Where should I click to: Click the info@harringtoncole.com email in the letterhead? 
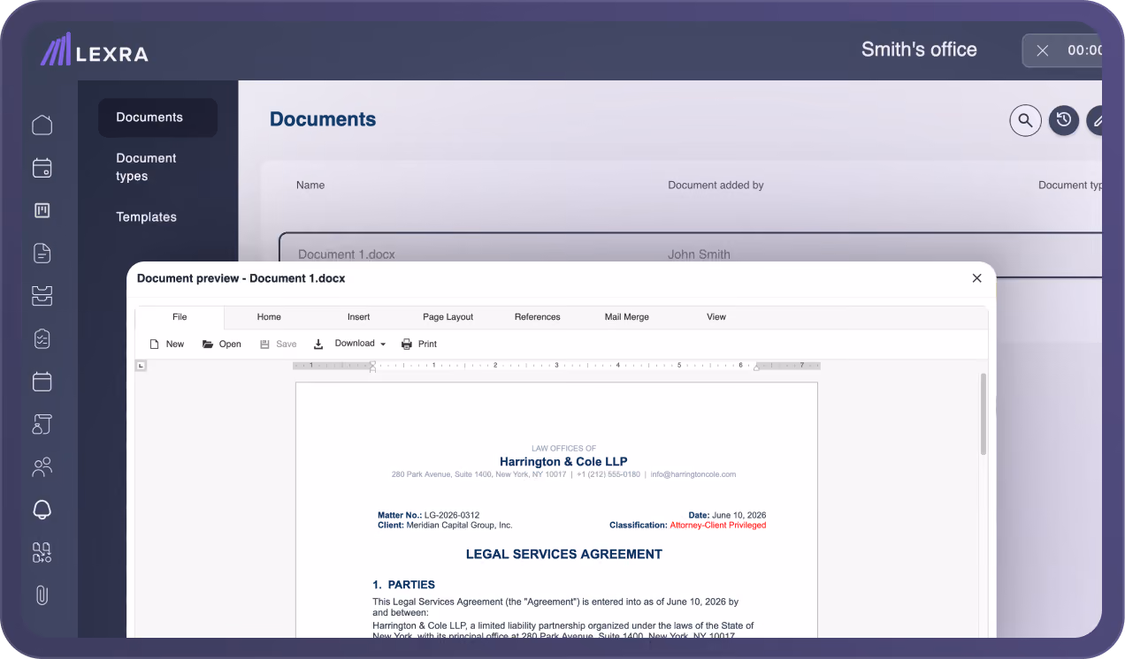point(693,475)
